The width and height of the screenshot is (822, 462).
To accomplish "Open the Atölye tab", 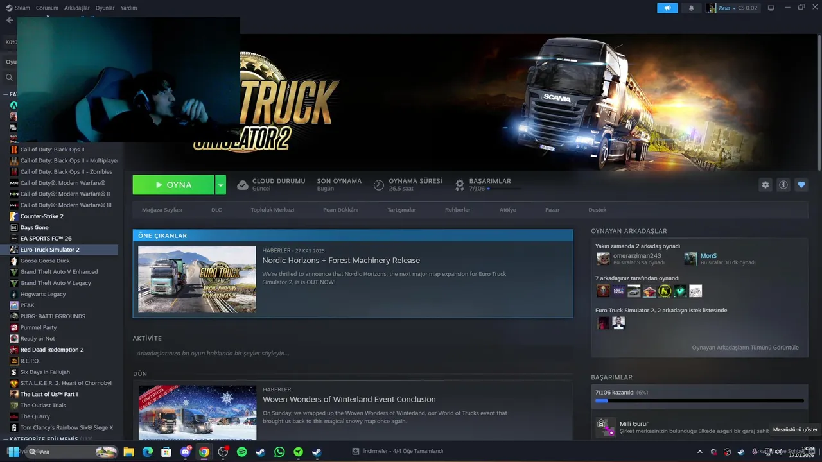I will click(508, 210).
